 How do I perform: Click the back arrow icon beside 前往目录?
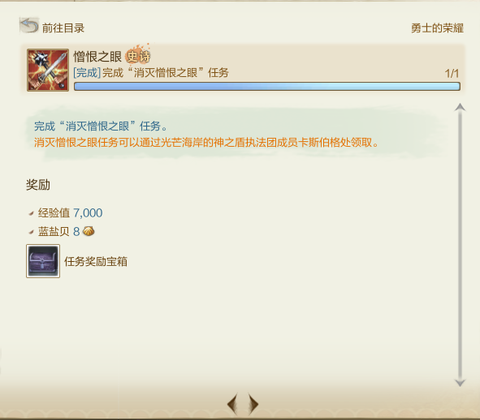[28, 25]
